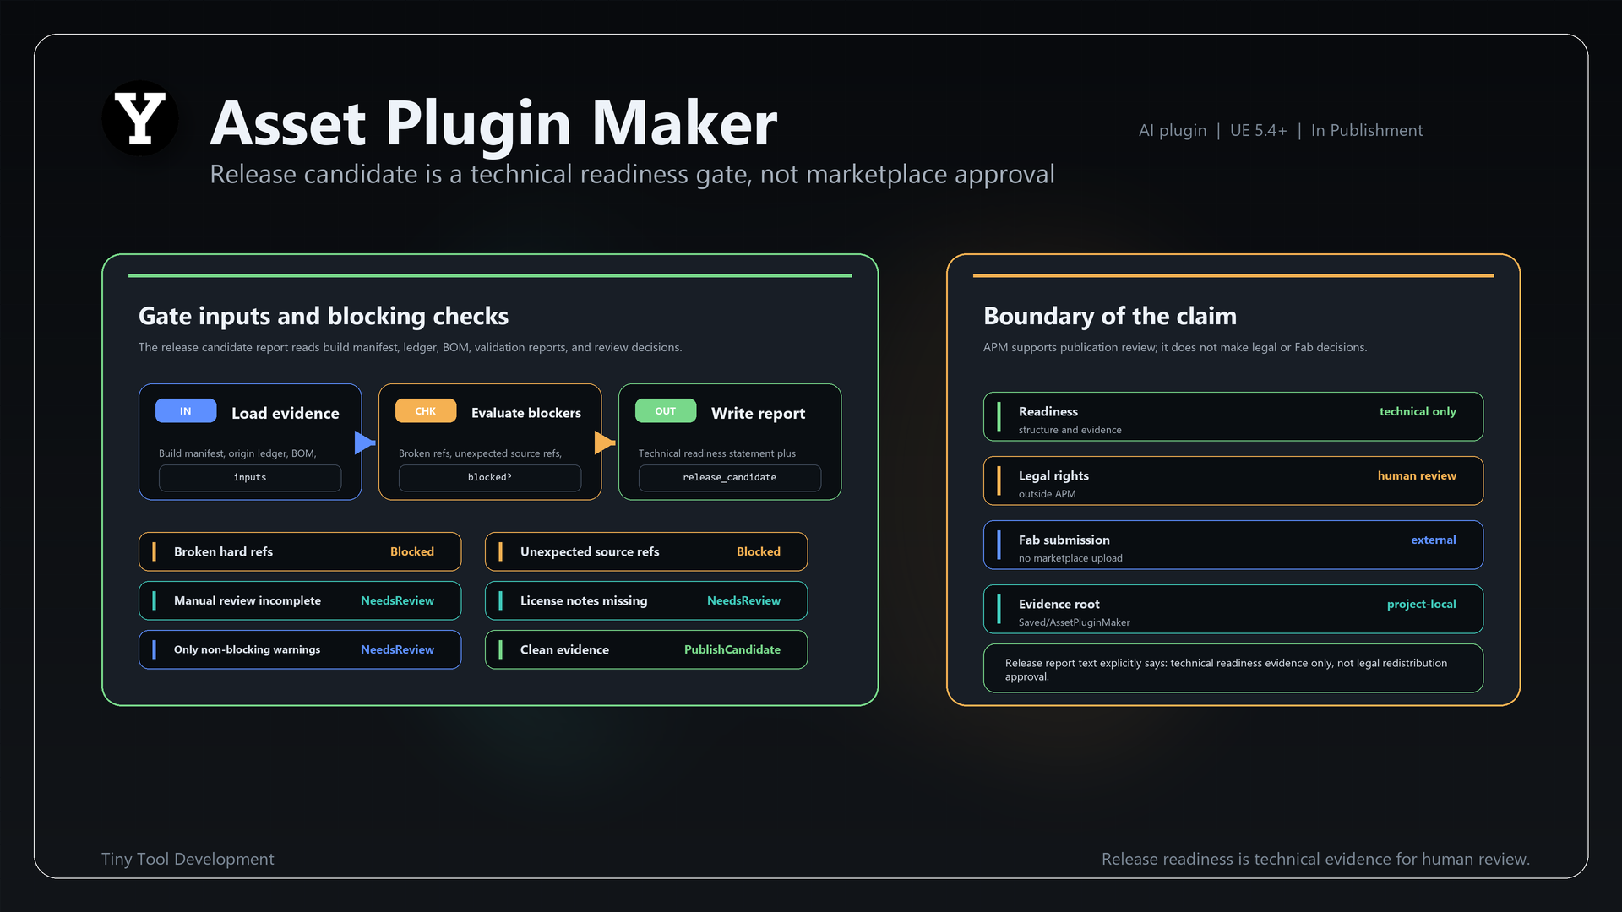This screenshot has height=912, width=1622.
Task: Click Blocked status on Broken hard refs
Action: coord(412,551)
